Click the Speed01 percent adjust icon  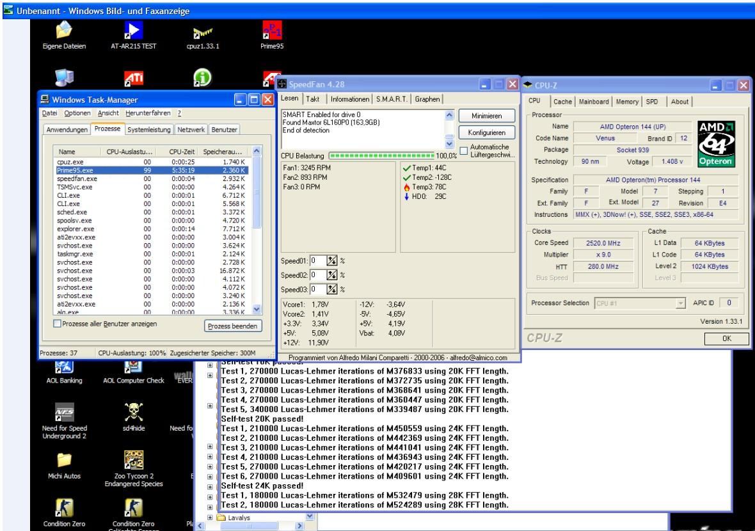[x=332, y=260]
